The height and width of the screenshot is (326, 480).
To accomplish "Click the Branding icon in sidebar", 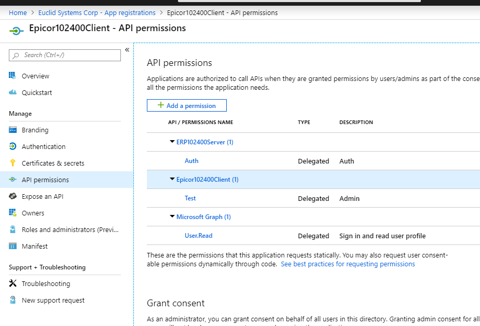I will click(12, 130).
